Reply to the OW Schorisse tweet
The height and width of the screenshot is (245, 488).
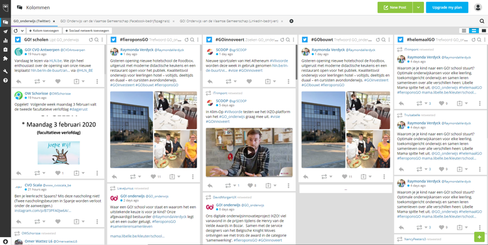click(19, 173)
